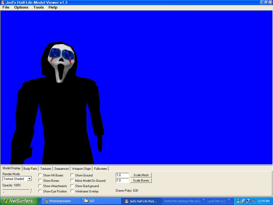The height and width of the screenshot is (205, 273).
Task: Click the system clock showing 12:44 AM
Action: (263, 201)
